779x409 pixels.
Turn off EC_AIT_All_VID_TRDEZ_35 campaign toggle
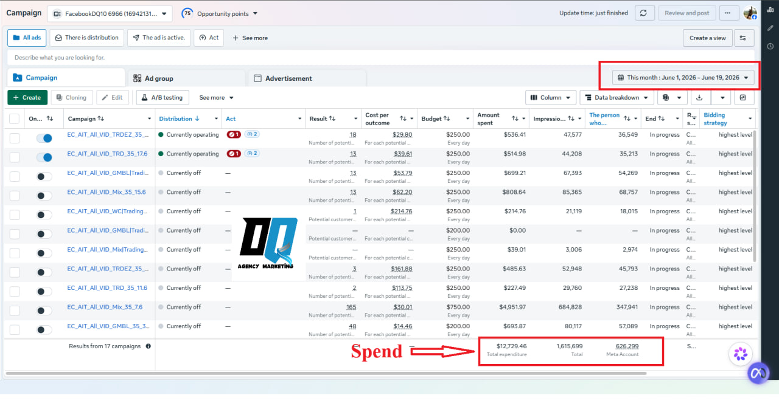[44, 138]
